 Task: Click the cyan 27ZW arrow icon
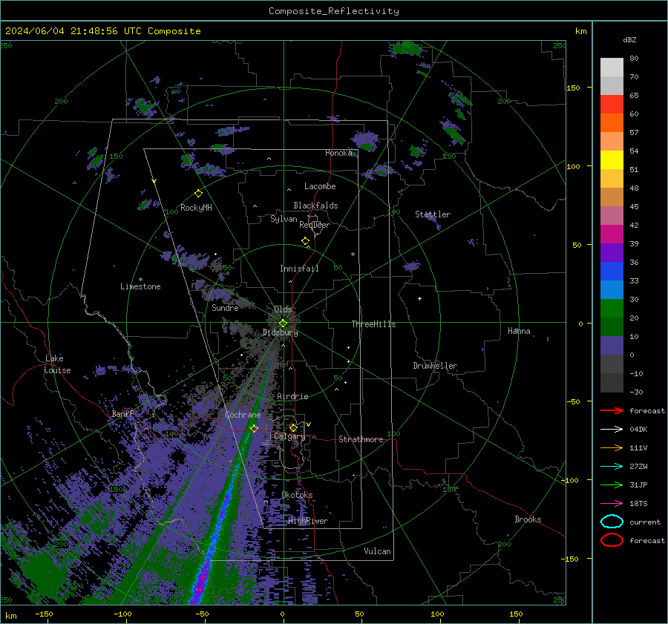[612, 467]
